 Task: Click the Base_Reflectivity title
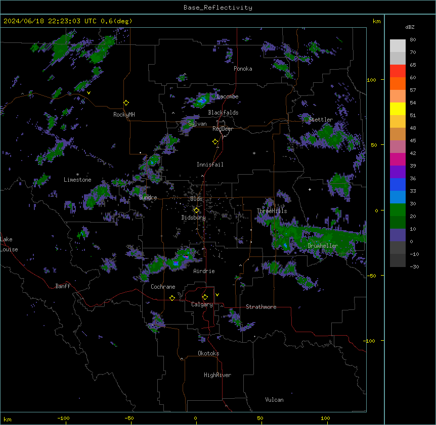coord(218,8)
